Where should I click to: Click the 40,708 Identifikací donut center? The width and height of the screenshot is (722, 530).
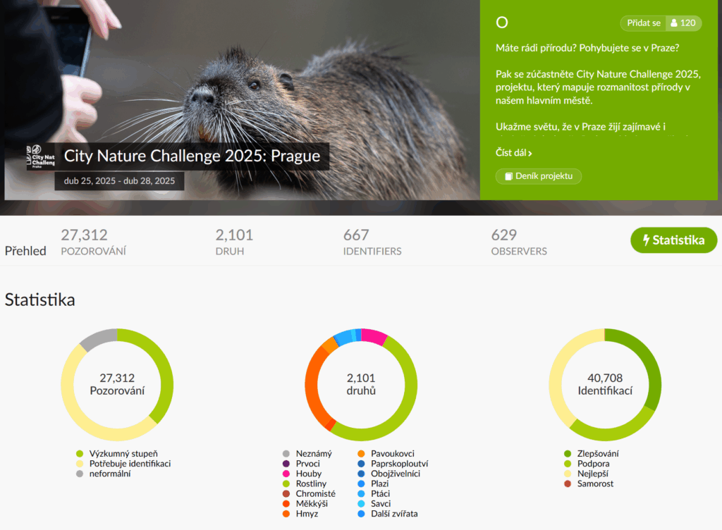605,384
